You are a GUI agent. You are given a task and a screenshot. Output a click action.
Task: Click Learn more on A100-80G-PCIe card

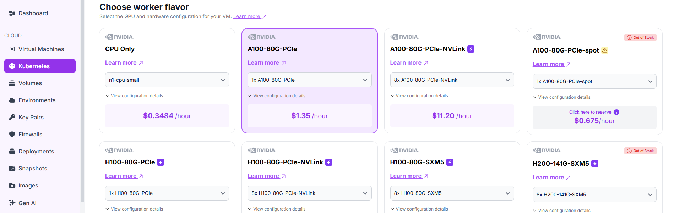point(266,63)
